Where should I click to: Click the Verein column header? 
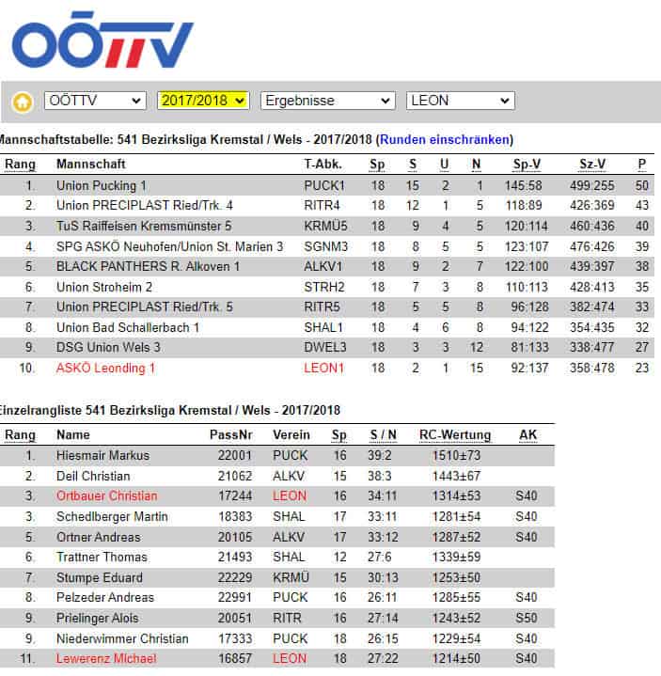click(x=291, y=434)
